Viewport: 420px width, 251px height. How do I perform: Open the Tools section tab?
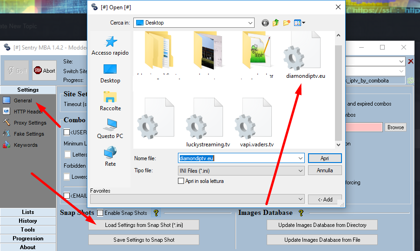28,230
